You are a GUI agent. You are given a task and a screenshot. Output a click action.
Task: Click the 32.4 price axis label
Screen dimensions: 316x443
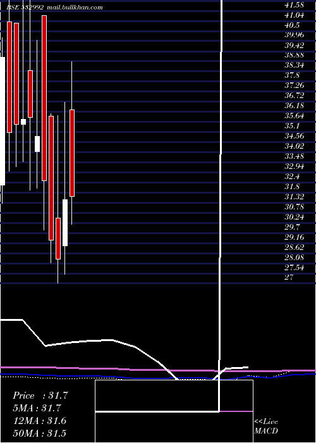tap(292, 177)
